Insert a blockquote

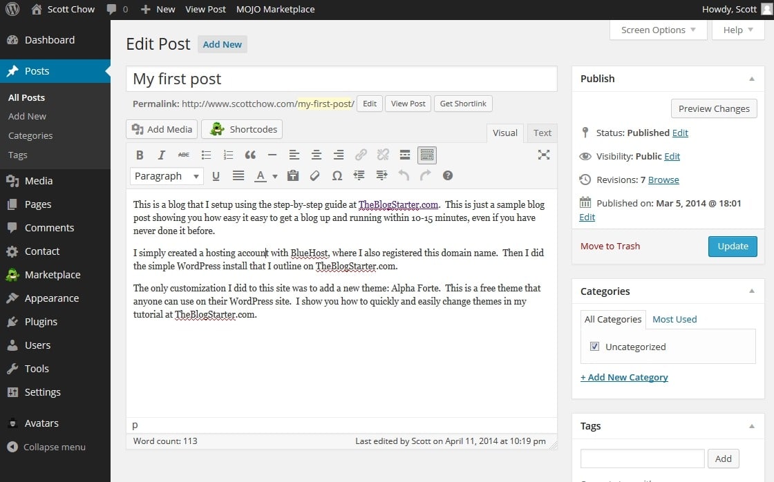(x=250, y=155)
